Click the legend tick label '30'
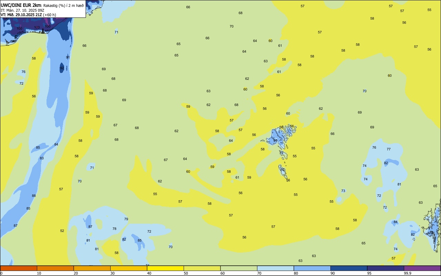The image size is (441, 276). (x=113, y=273)
